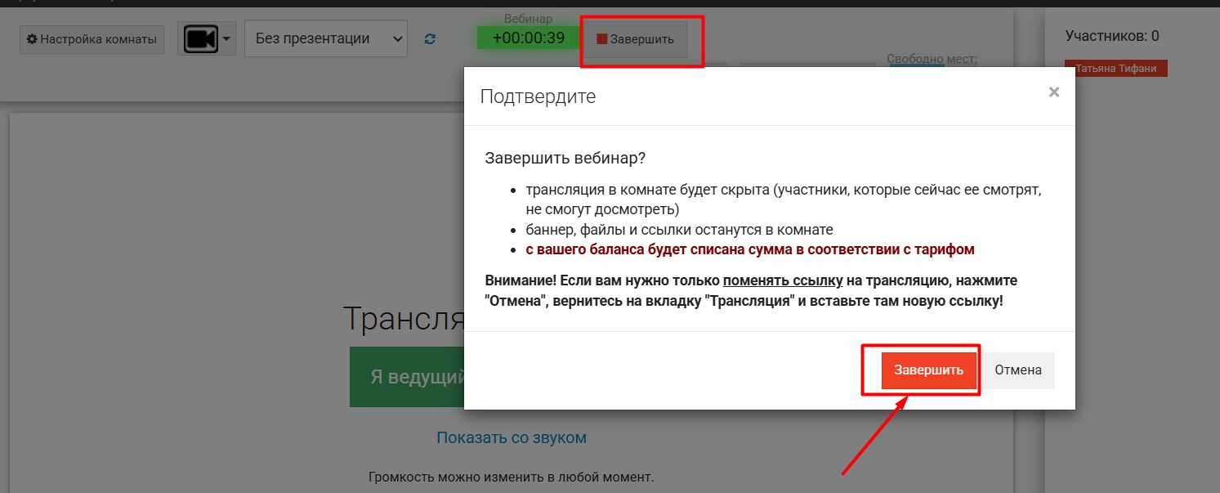Click the underlined поменять ссылку text

(x=782, y=280)
